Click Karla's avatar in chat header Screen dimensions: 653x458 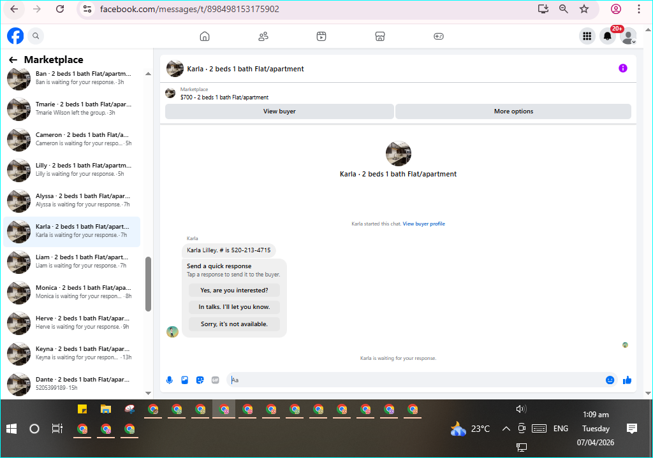point(175,69)
